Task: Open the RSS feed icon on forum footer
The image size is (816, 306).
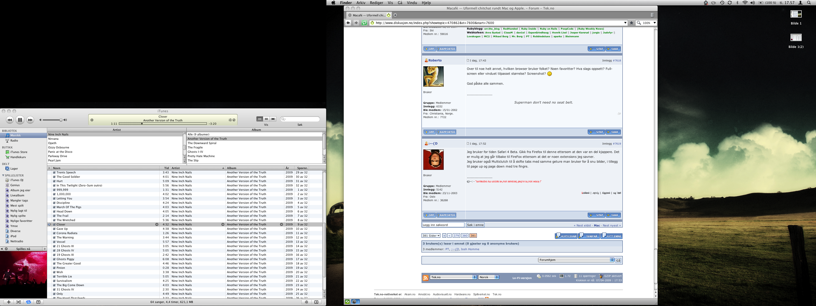Action: click(x=426, y=278)
